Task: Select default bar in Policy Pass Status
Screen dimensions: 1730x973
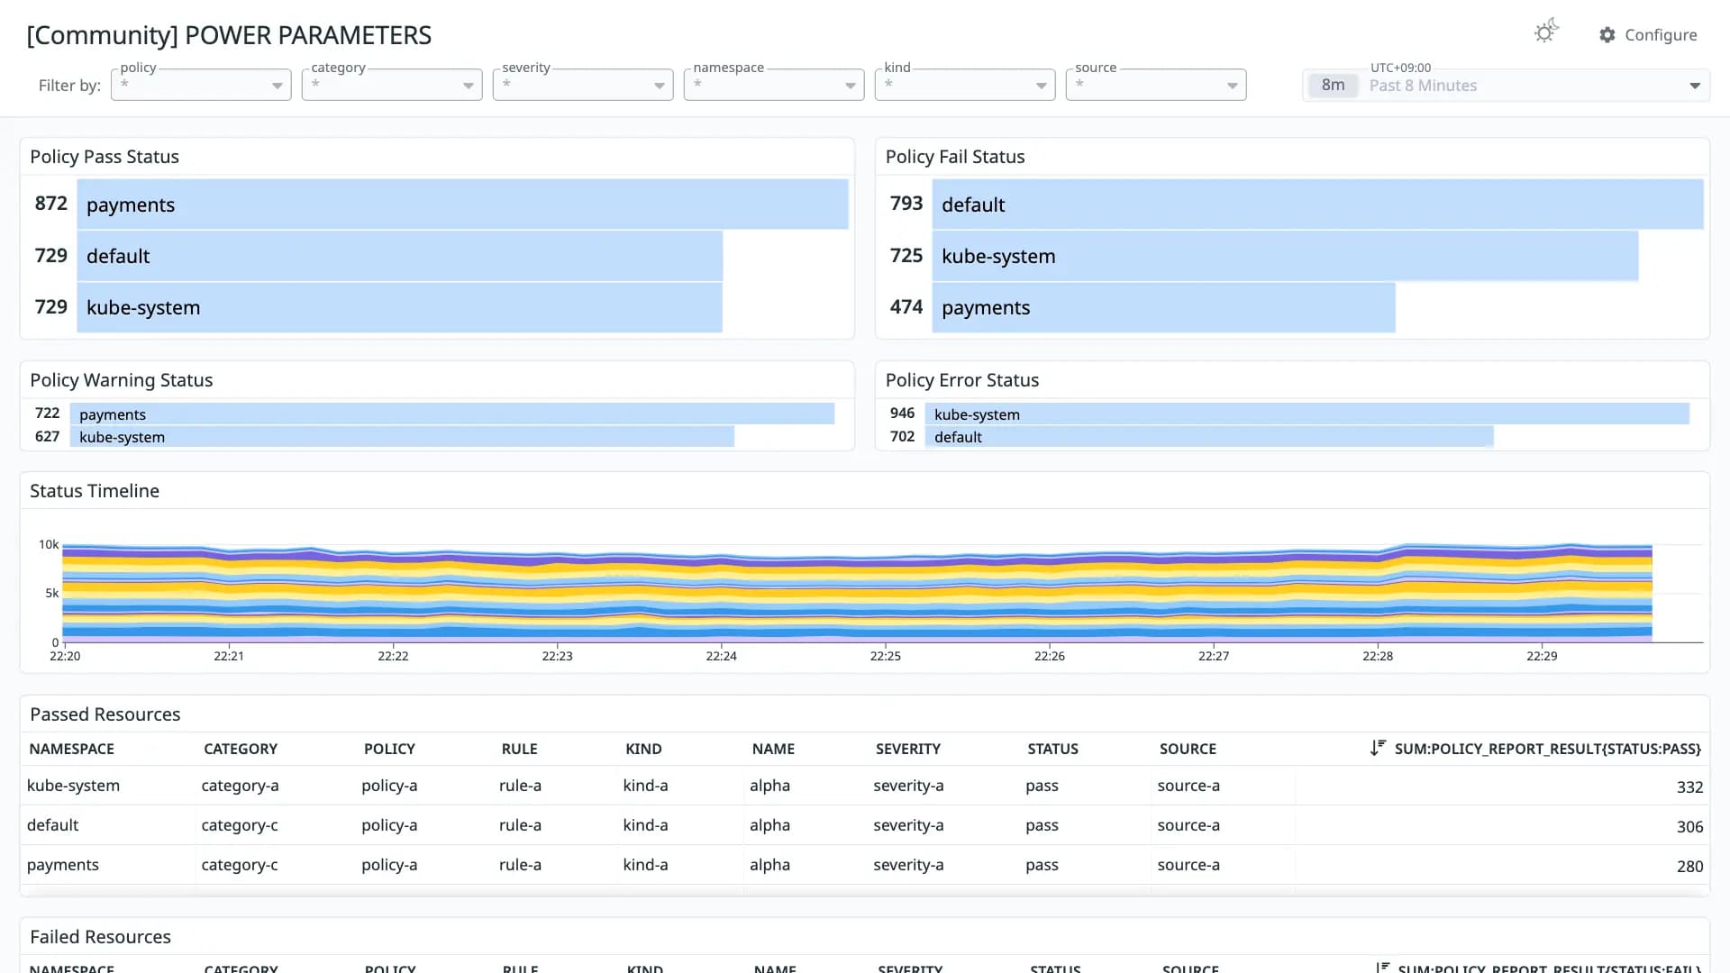Action: (399, 256)
